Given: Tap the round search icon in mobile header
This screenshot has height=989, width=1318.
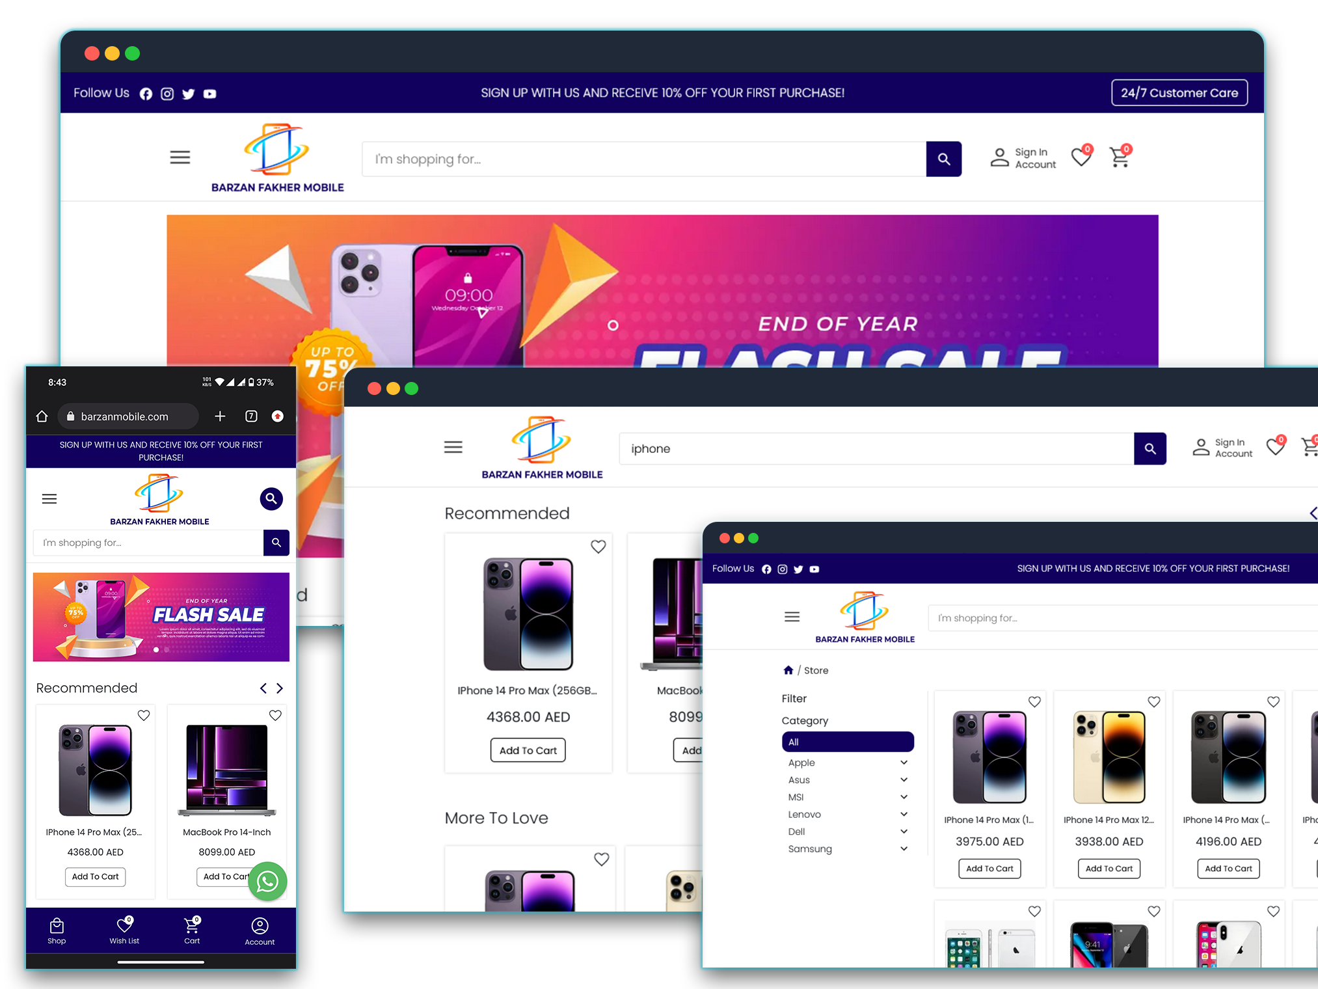Looking at the screenshot, I should (271, 499).
